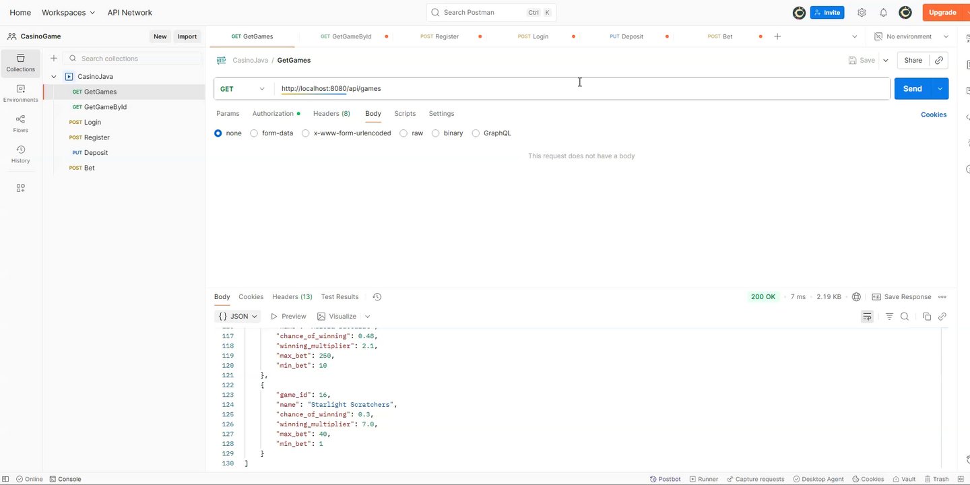Open the Save options dropdown arrow
The width and height of the screenshot is (970, 485).
886,60
